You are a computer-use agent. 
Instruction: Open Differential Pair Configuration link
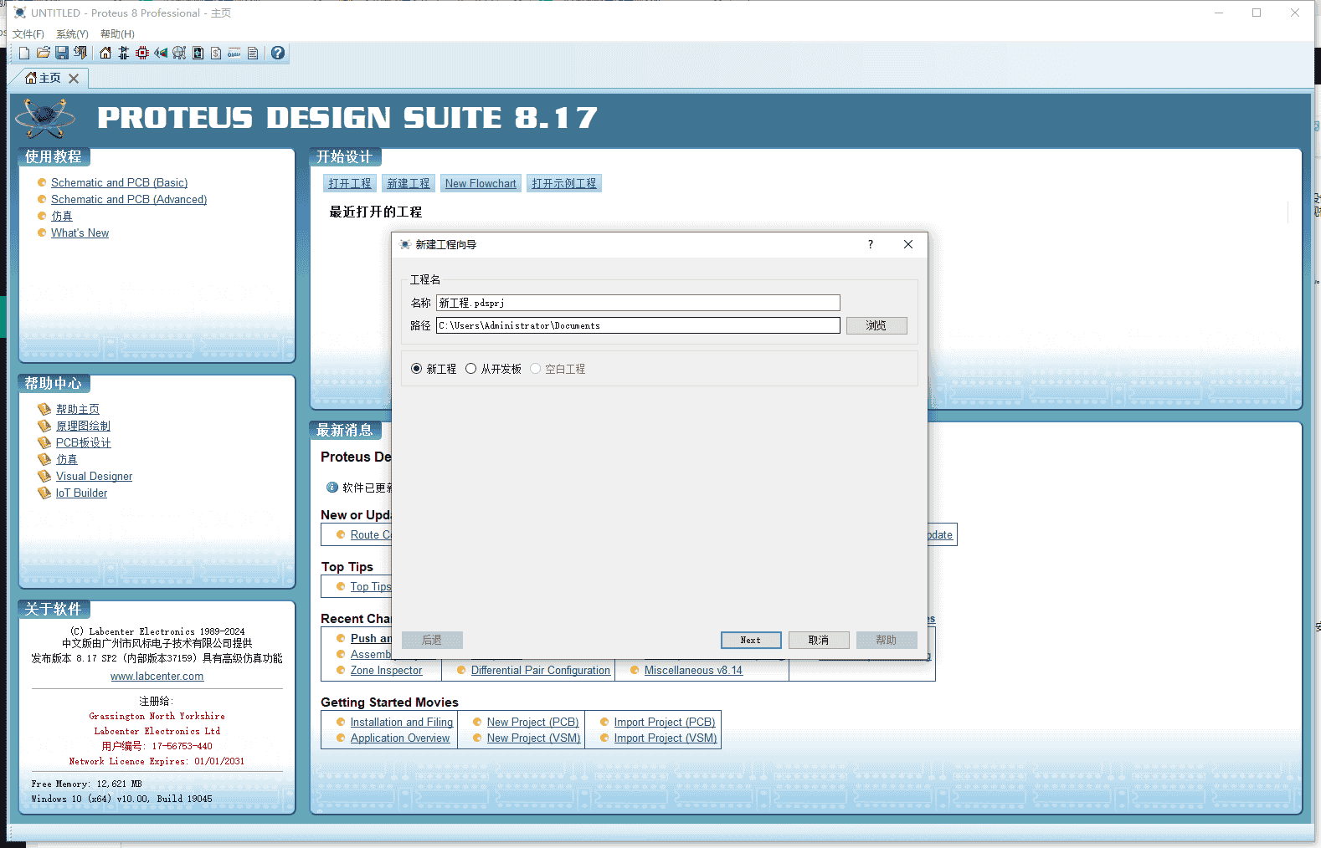pyautogui.click(x=541, y=670)
